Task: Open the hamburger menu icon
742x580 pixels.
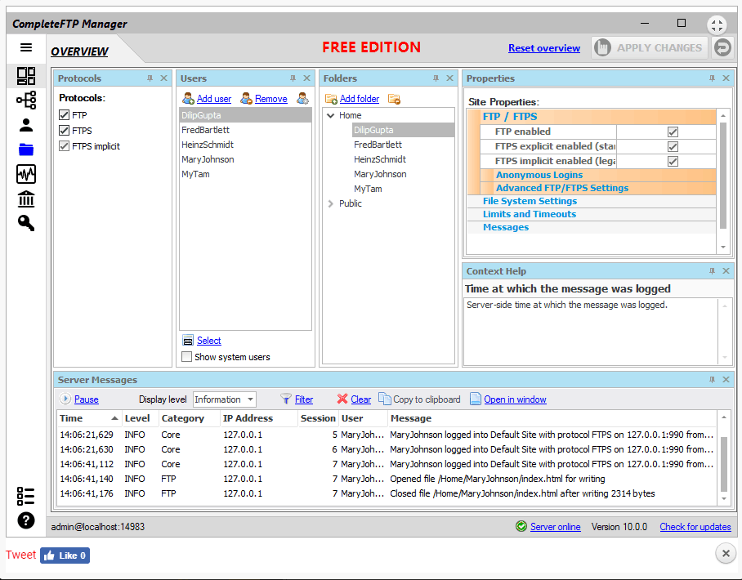Action: (26, 48)
